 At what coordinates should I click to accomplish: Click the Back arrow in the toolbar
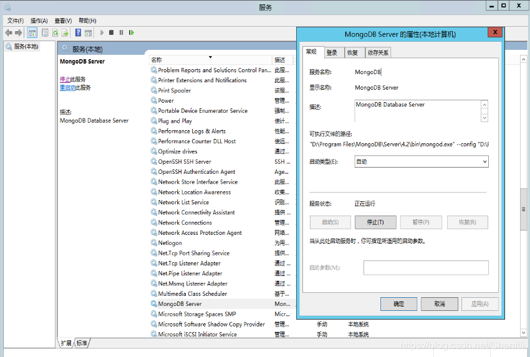[x=9, y=33]
